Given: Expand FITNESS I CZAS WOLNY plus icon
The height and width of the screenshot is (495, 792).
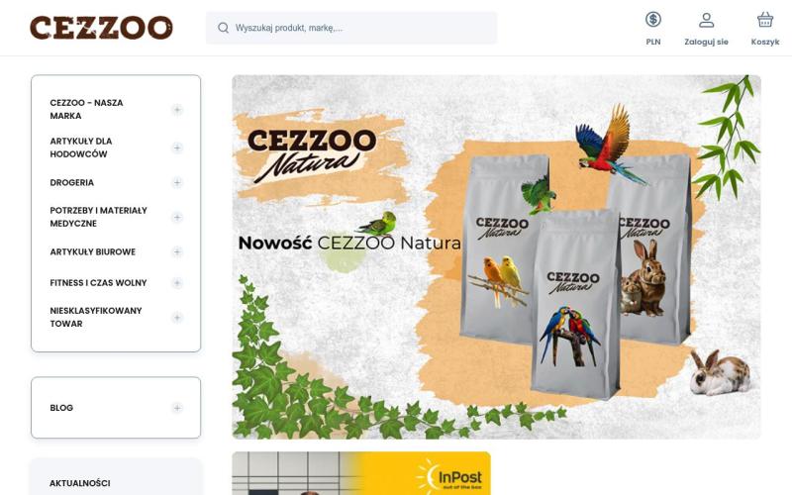Looking at the screenshot, I should tap(177, 283).
